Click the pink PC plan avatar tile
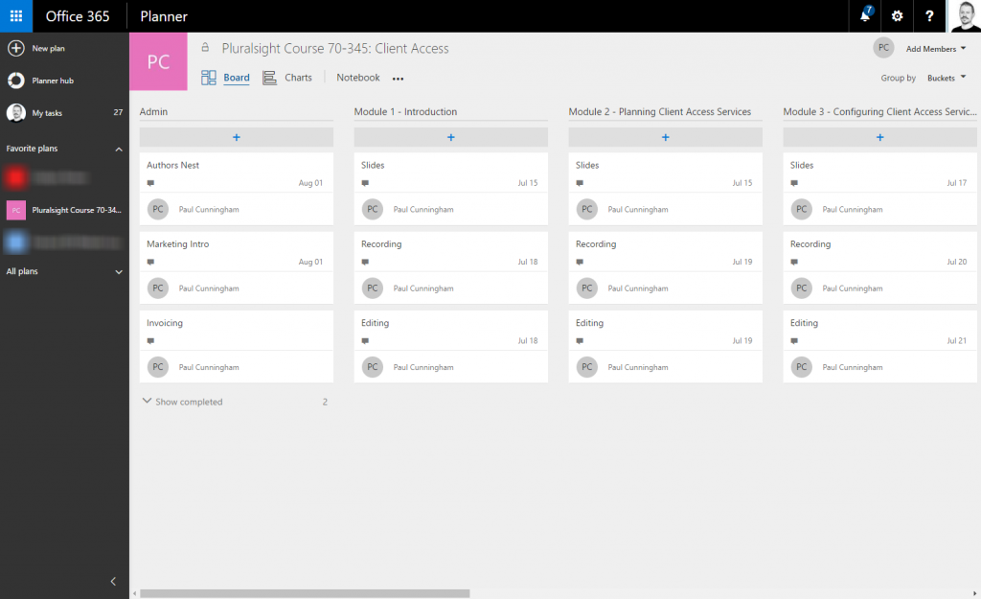This screenshot has height=599, width=981. (x=159, y=61)
